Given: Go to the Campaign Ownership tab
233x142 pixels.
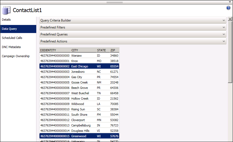Looking at the screenshot, I should [16, 56].
